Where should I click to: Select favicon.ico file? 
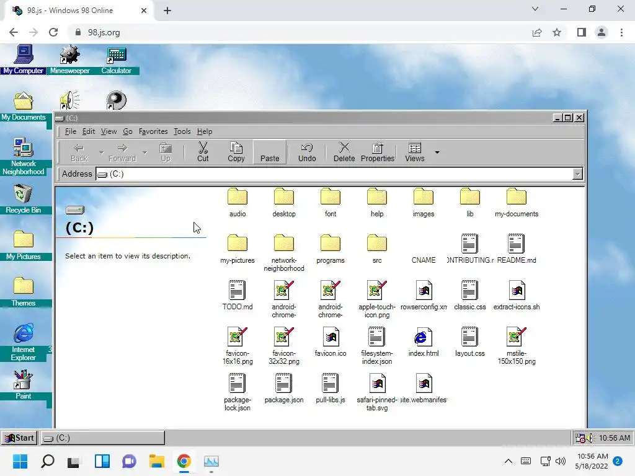(x=331, y=342)
